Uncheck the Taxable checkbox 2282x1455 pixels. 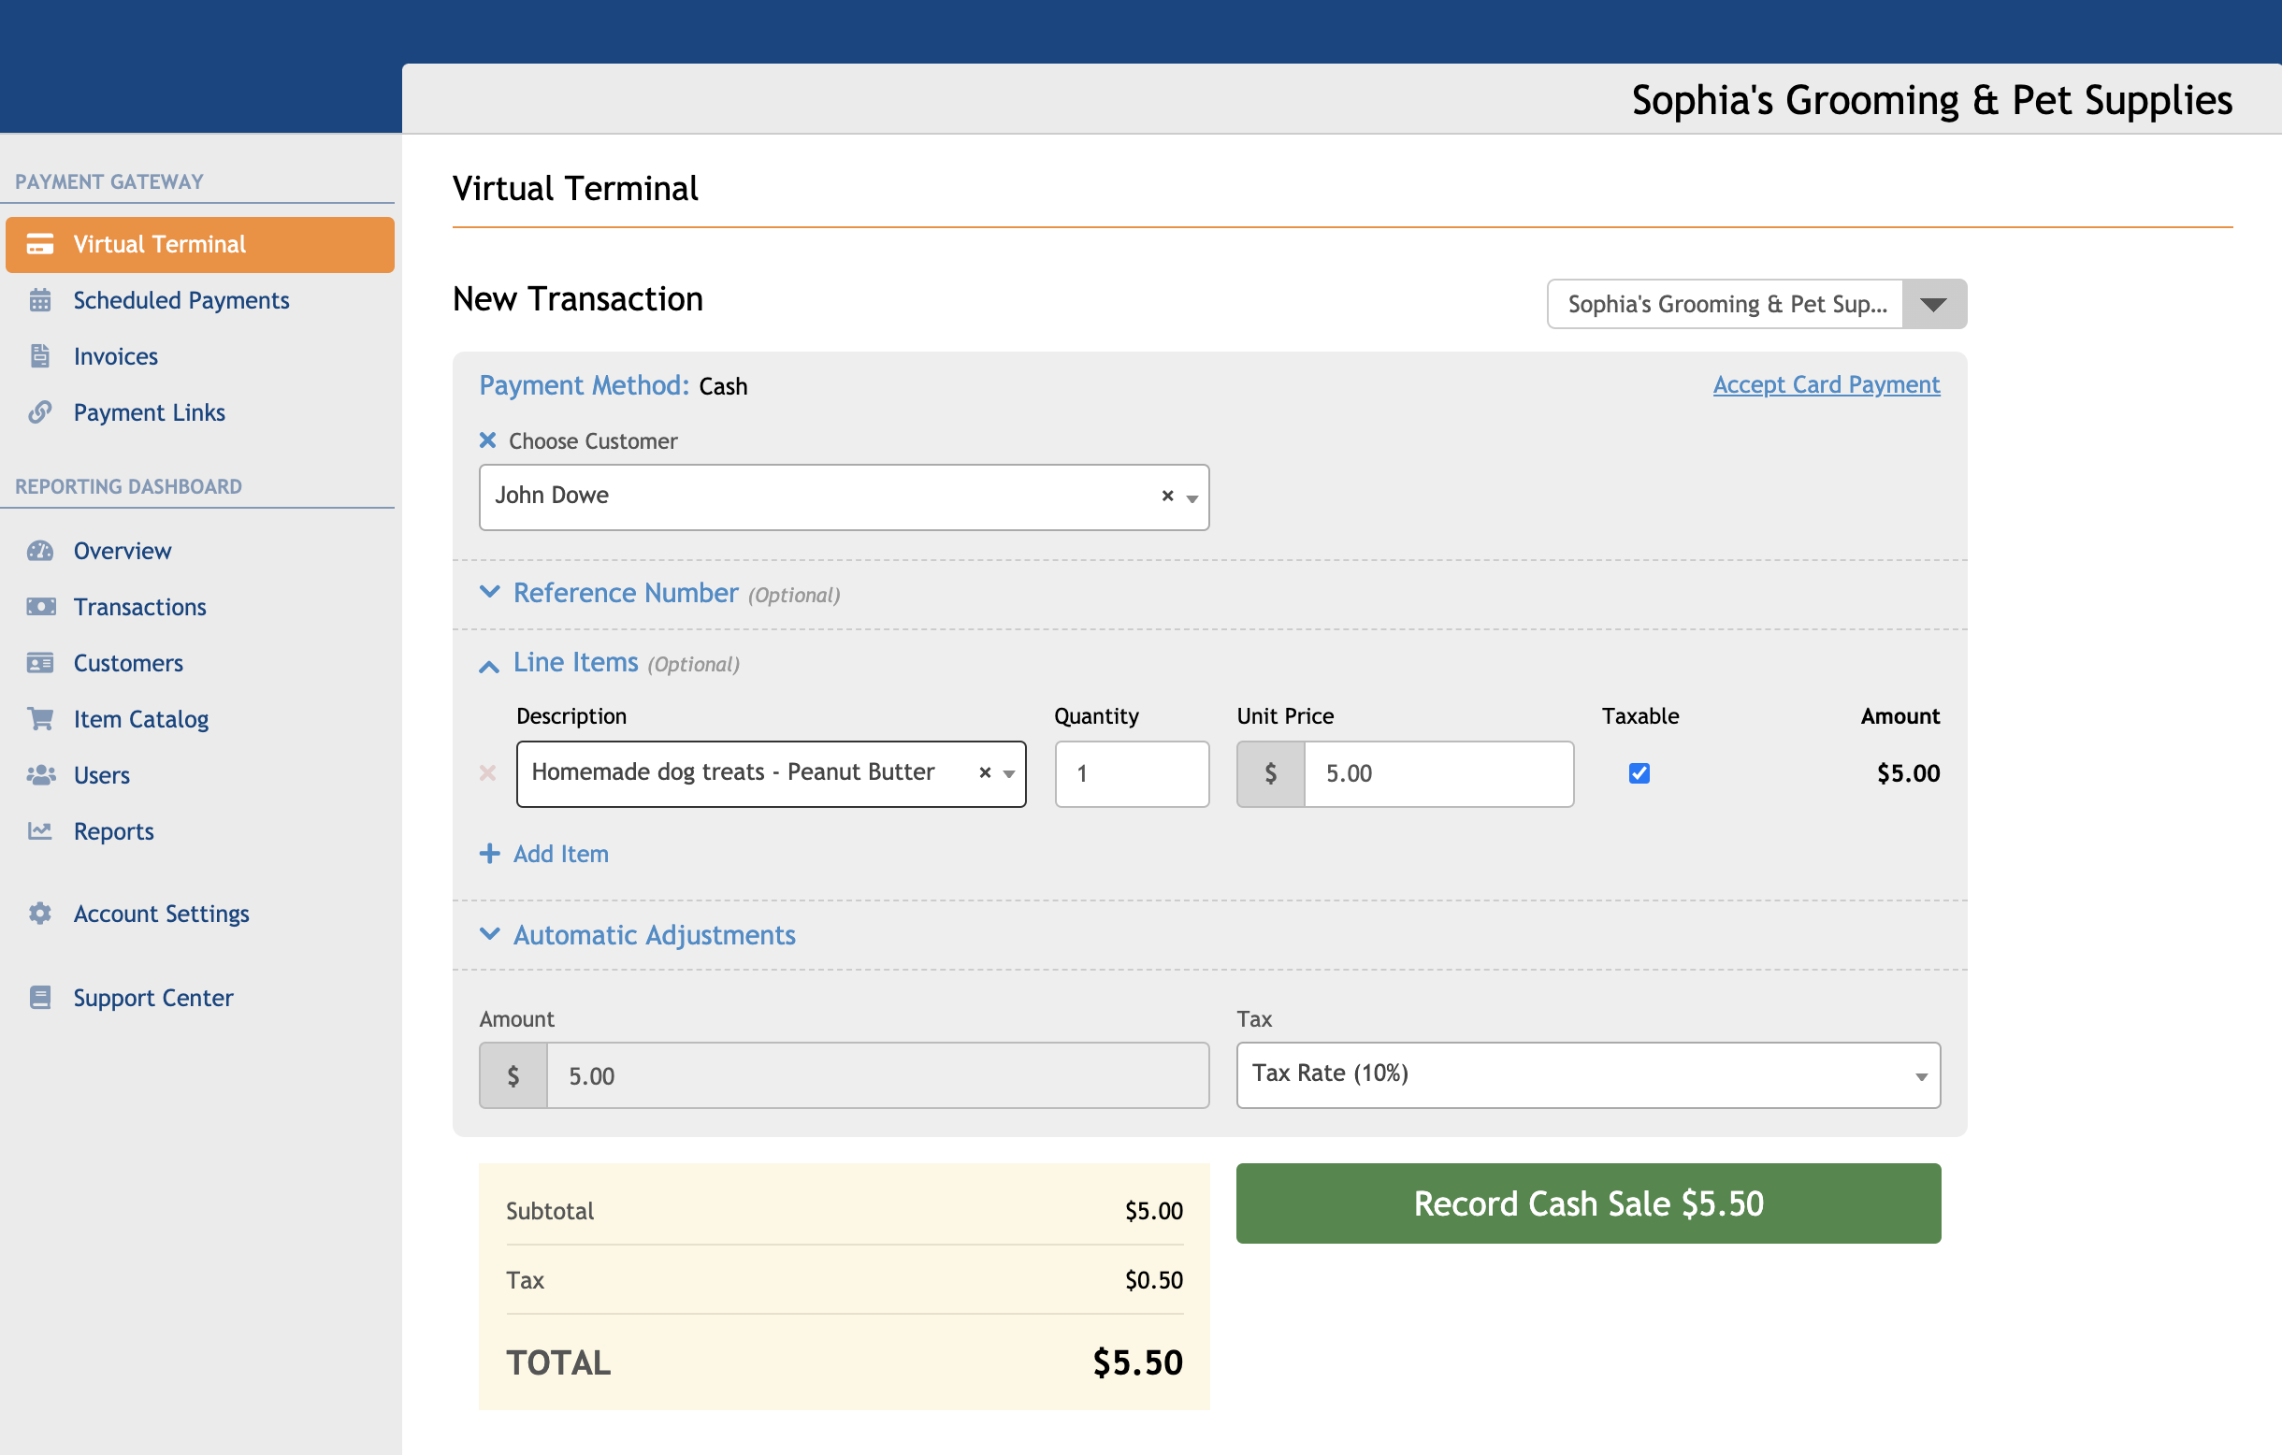[1639, 773]
